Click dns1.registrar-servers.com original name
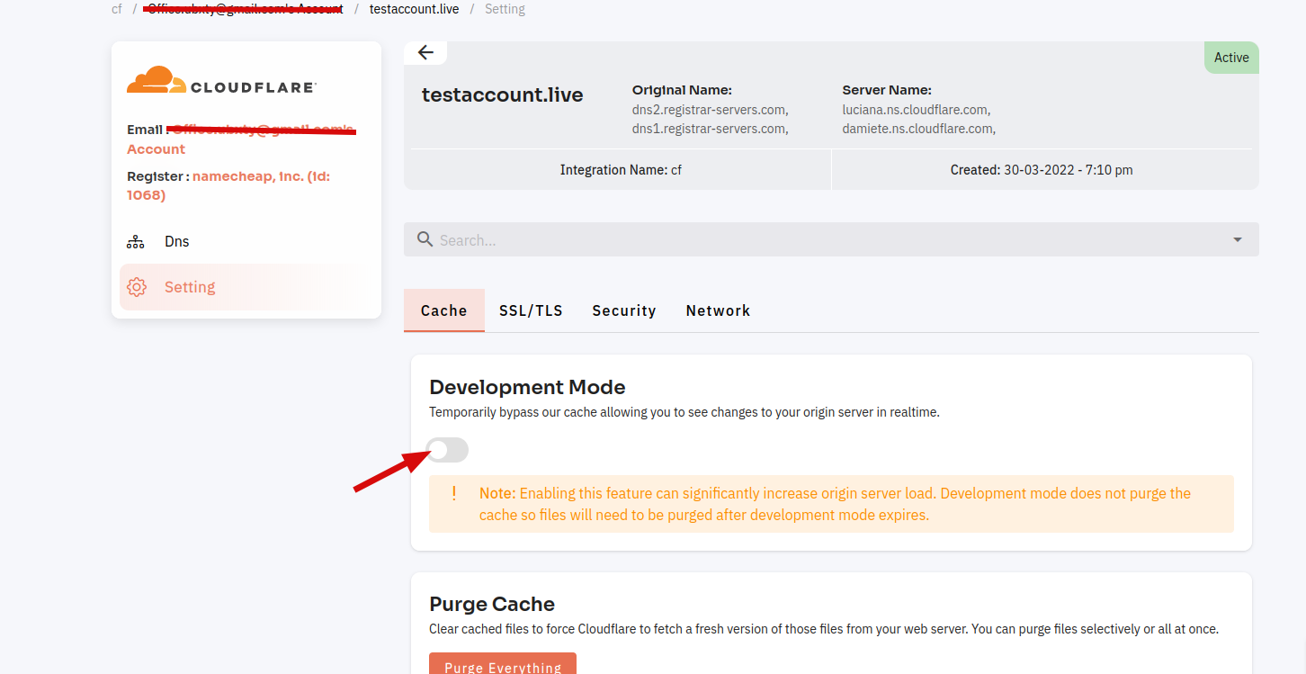This screenshot has width=1306, height=674. coord(711,129)
